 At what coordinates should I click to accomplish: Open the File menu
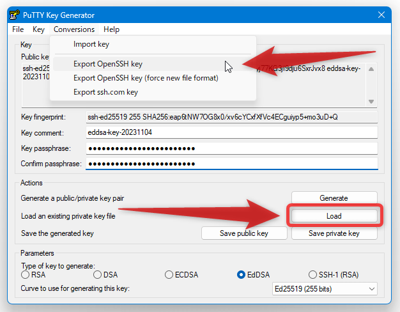18,29
